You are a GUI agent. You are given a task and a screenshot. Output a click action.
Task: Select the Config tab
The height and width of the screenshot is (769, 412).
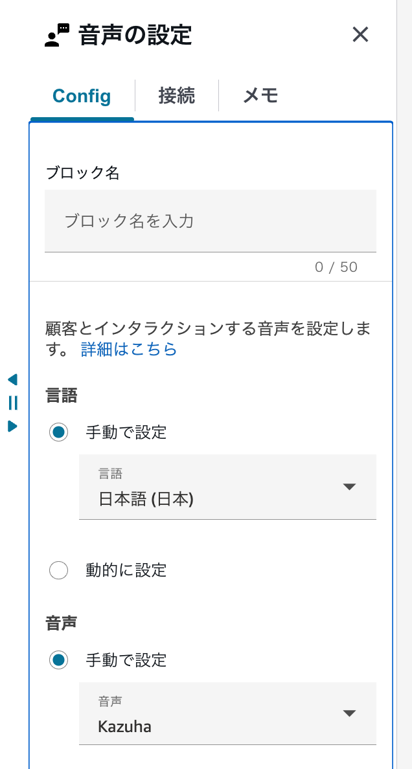tap(81, 95)
